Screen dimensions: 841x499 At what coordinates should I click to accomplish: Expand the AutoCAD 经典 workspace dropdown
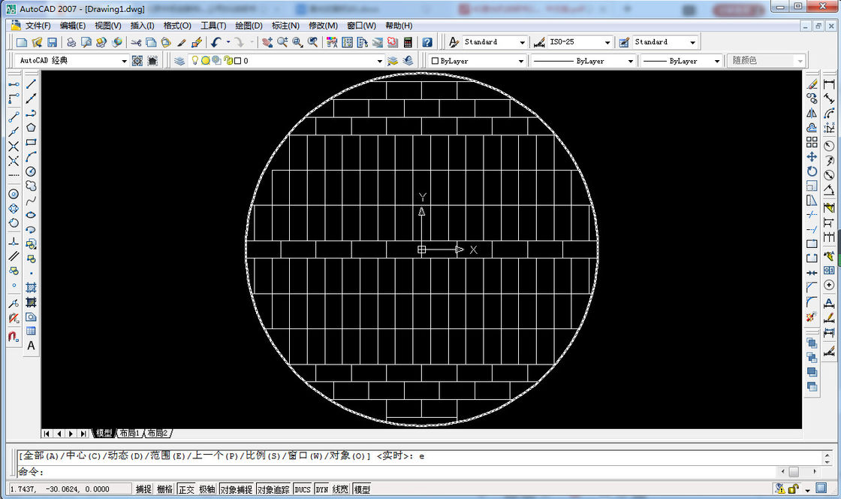coord(124,61)
